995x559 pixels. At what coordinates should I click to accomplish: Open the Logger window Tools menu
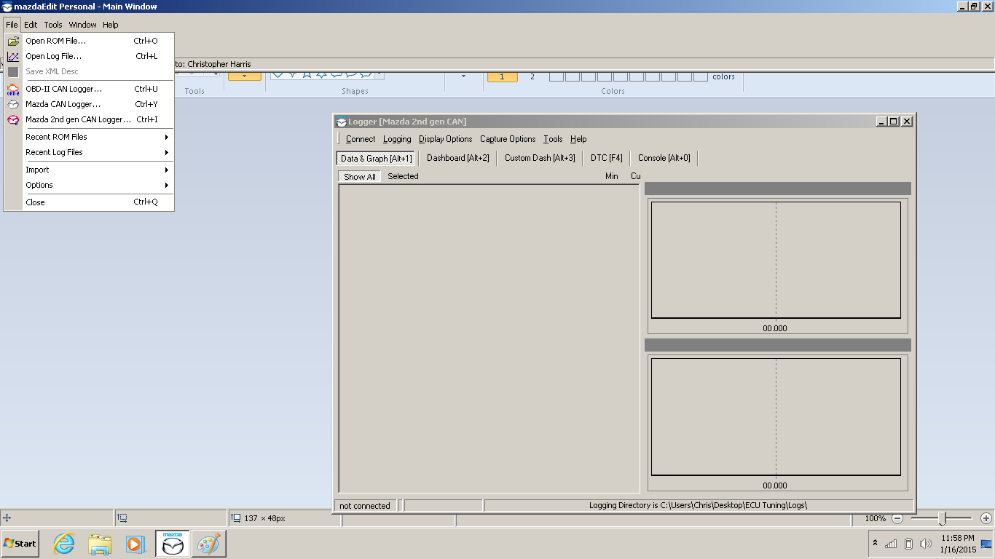click(x=553, y=139)
